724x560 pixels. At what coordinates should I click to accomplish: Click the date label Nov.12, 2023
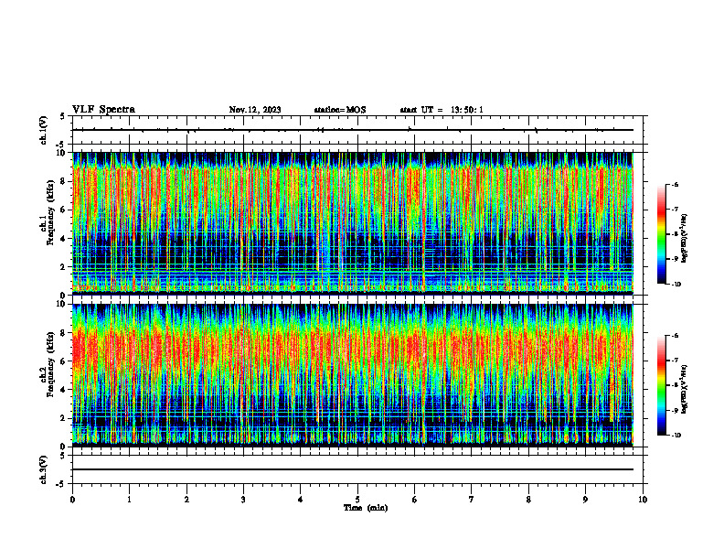coord(255,110)
